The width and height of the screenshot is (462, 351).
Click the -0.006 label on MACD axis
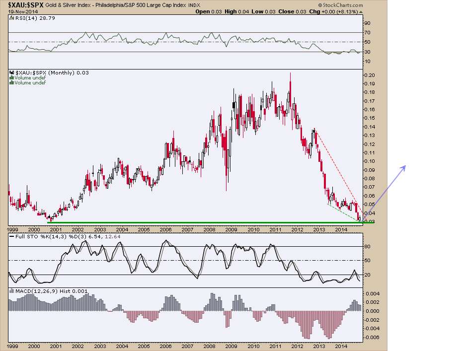(x=372, y=338)
